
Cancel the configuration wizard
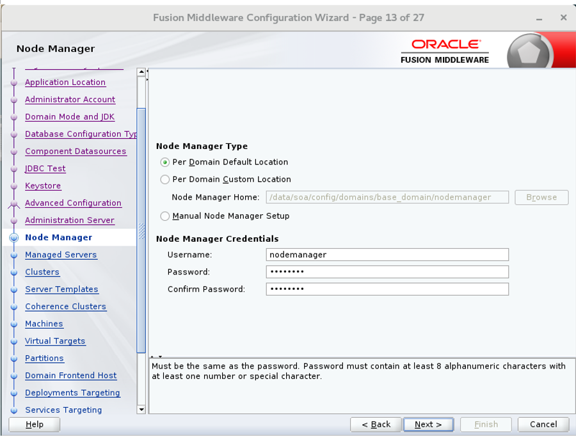pyautogui.click(x=543, y=424)
